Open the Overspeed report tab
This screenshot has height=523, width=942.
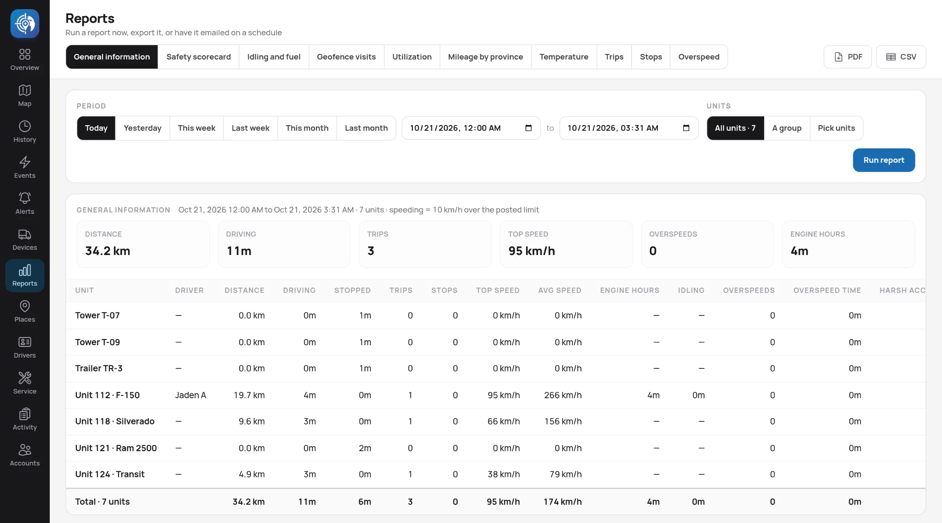(x=699, y=57)
